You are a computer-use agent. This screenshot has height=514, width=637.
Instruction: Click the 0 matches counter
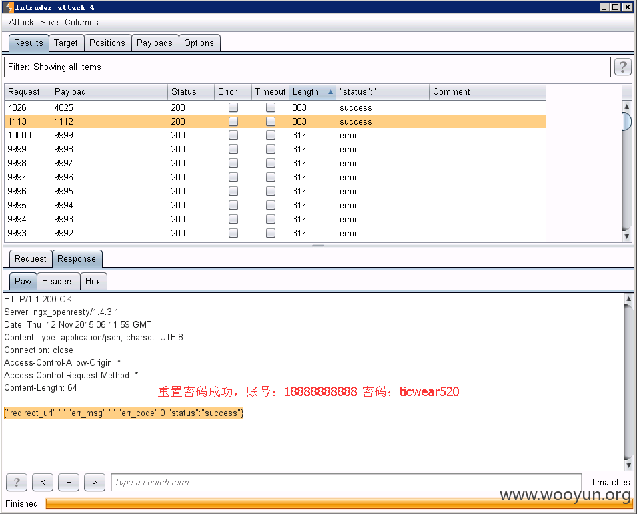click(609, 483)
